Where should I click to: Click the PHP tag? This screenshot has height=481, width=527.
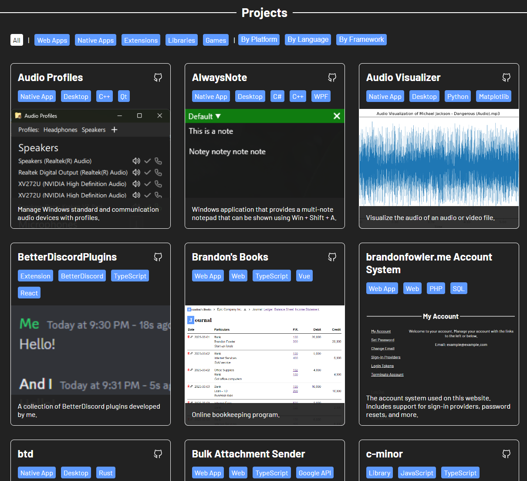pyautogui.click(x=436, y=288)
